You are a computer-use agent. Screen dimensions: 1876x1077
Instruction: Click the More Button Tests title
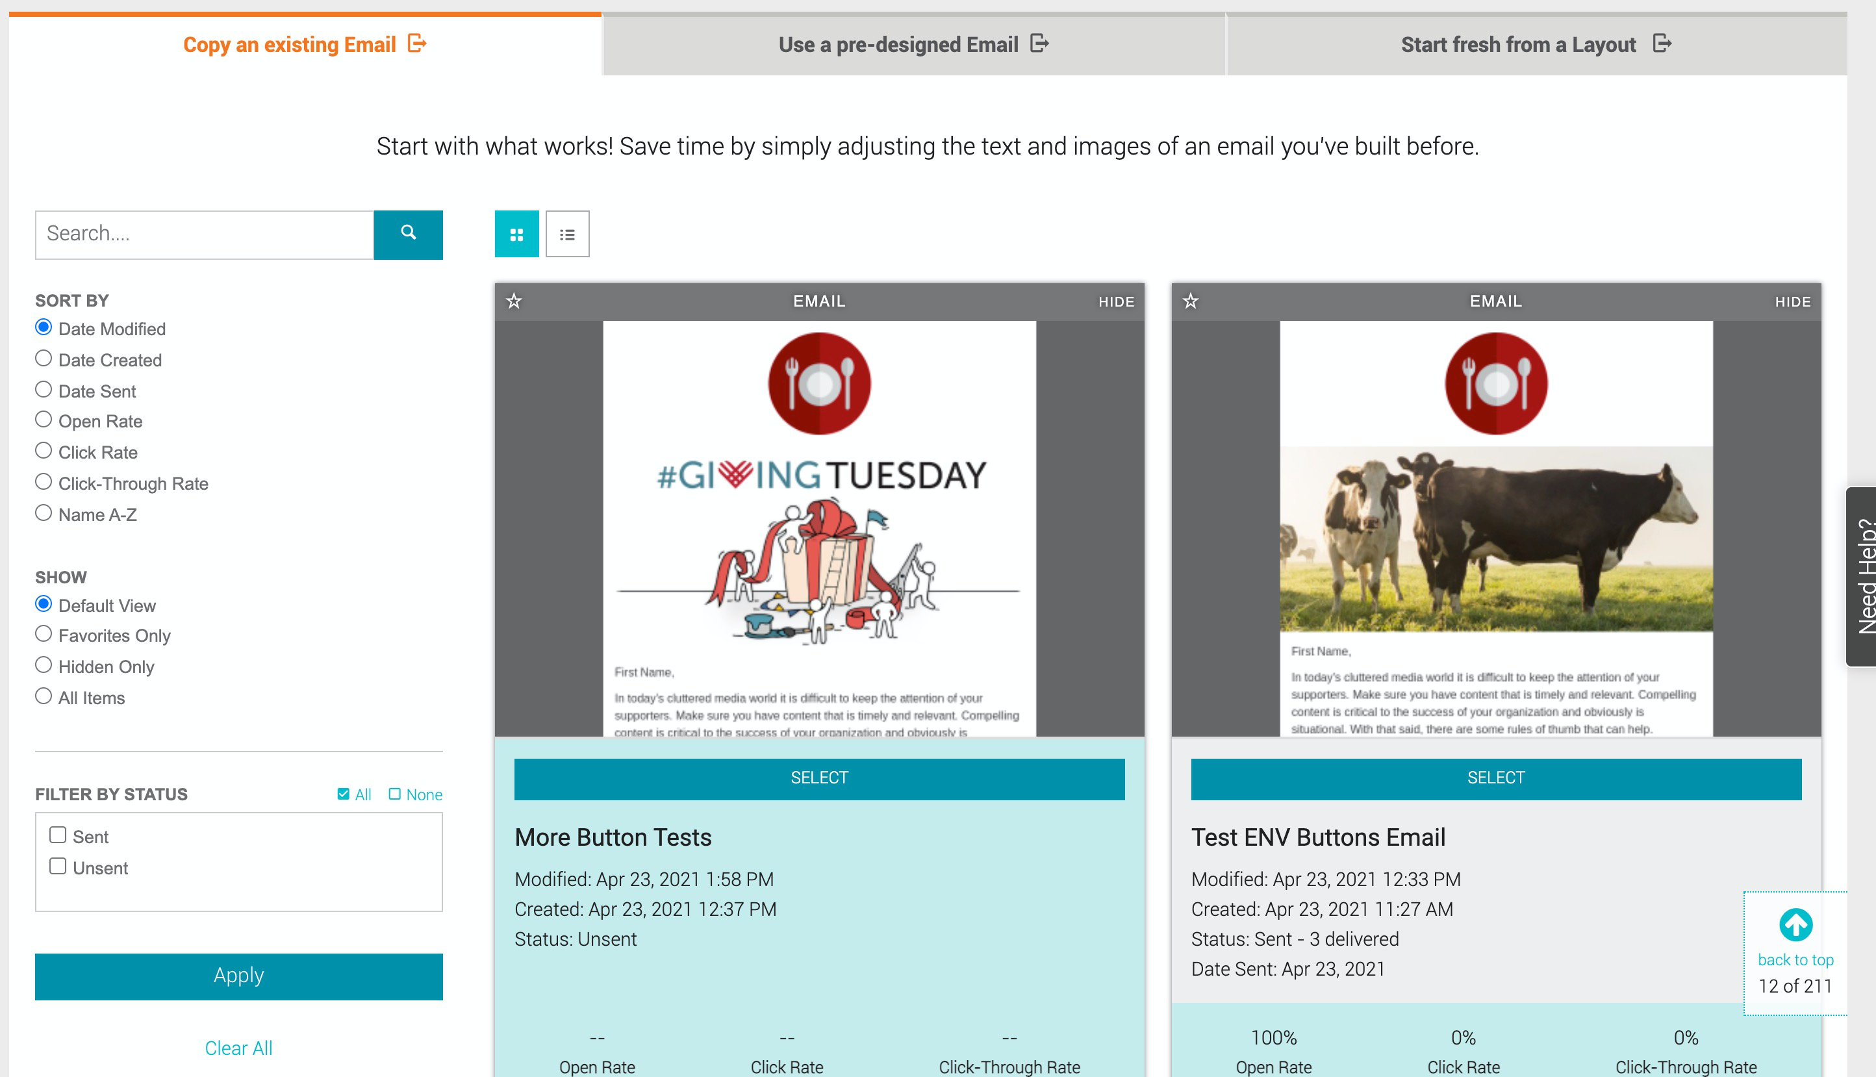point(613,837)
